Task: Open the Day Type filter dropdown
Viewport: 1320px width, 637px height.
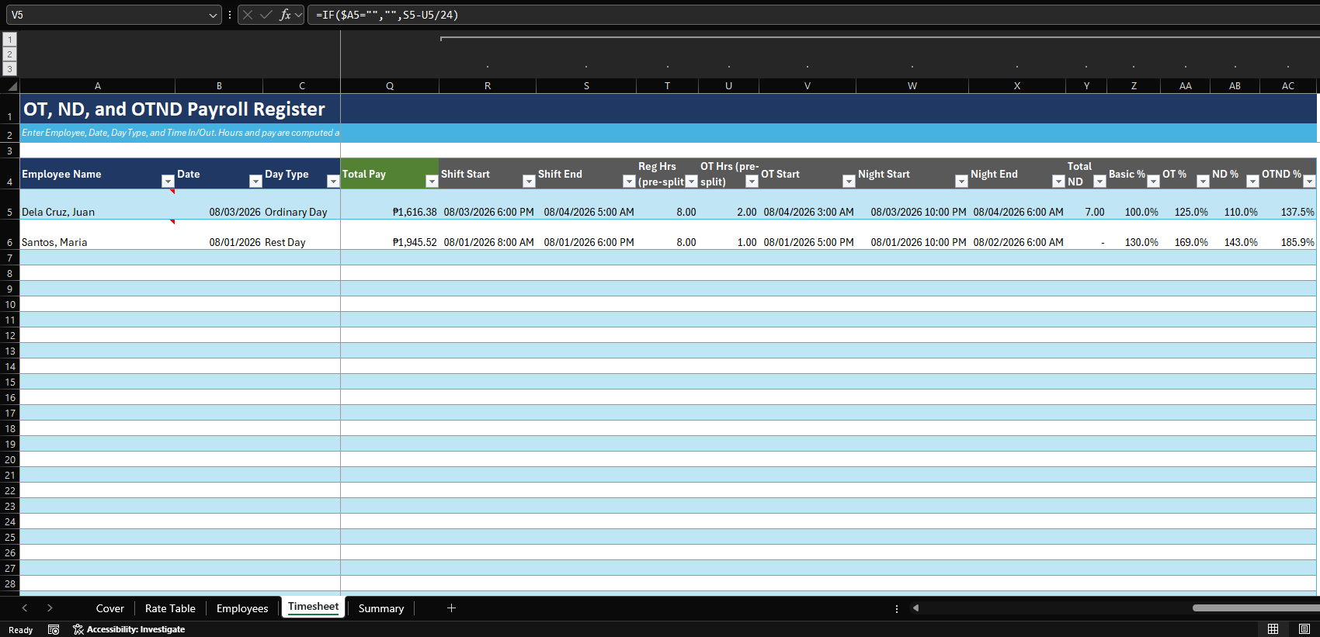Action: coord(333,182)
